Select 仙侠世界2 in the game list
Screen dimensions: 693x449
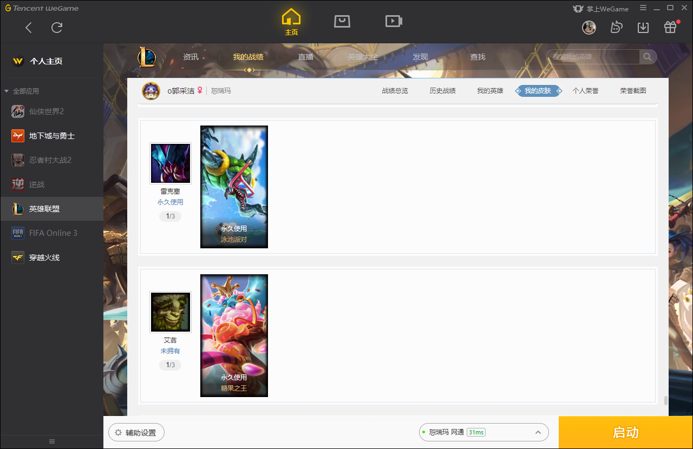(x=51, y=111)
